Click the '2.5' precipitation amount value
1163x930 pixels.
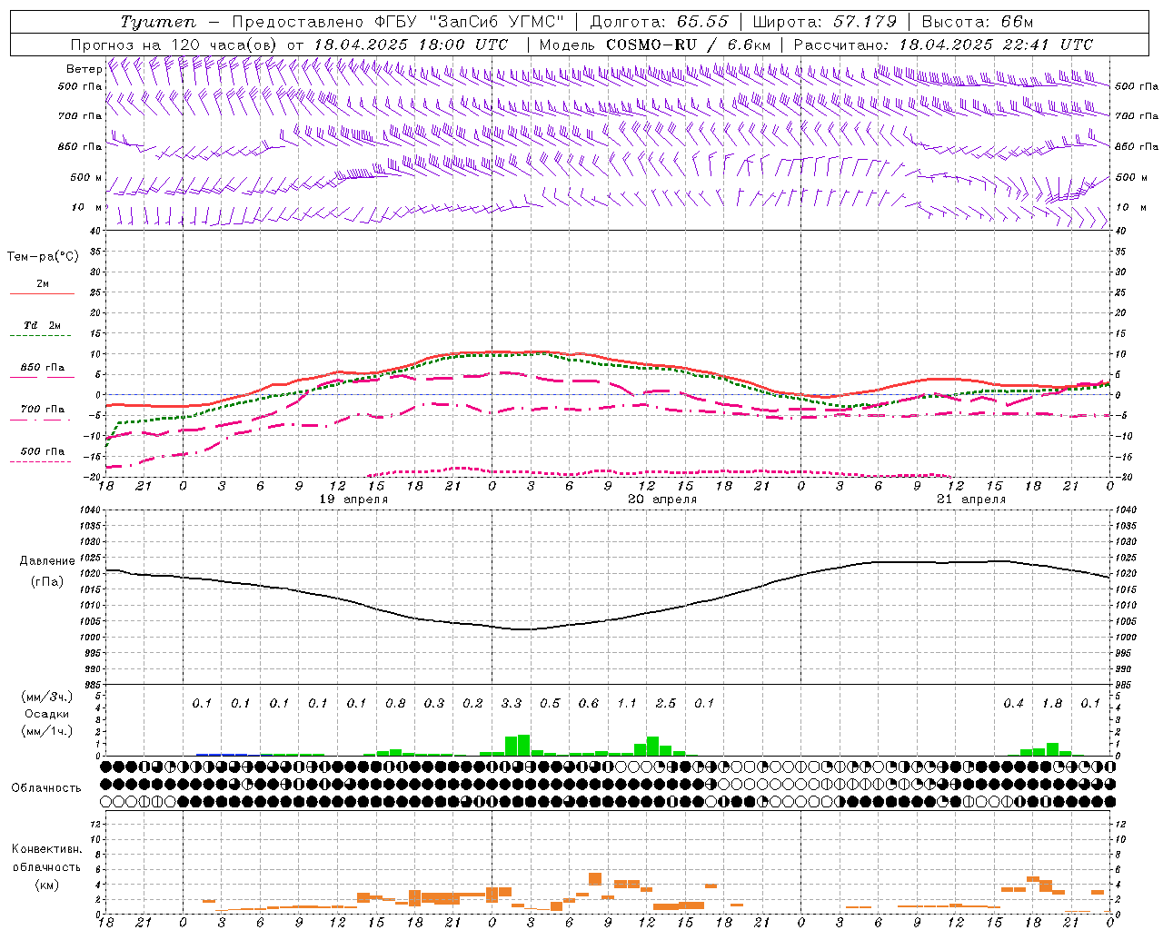coord(666,703)
